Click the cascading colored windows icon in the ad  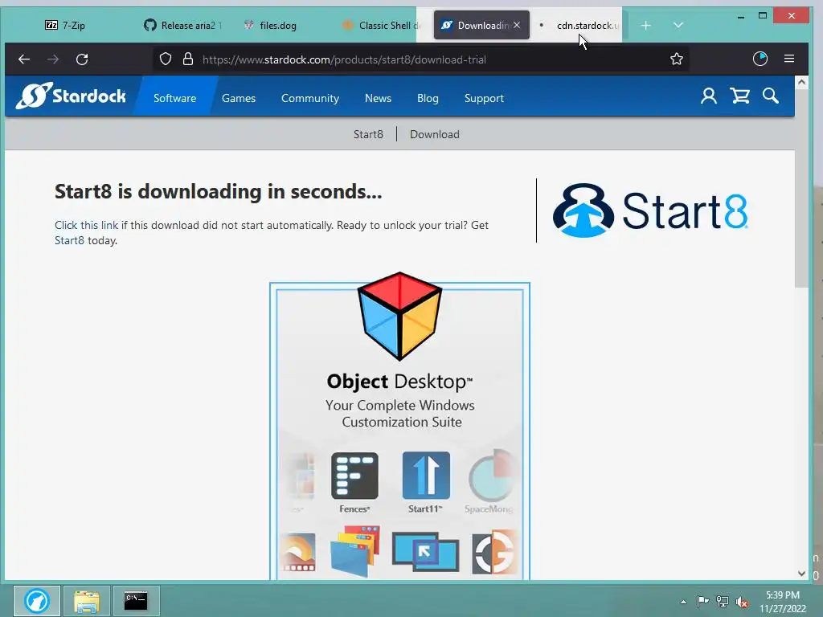[x=355, y=551]
